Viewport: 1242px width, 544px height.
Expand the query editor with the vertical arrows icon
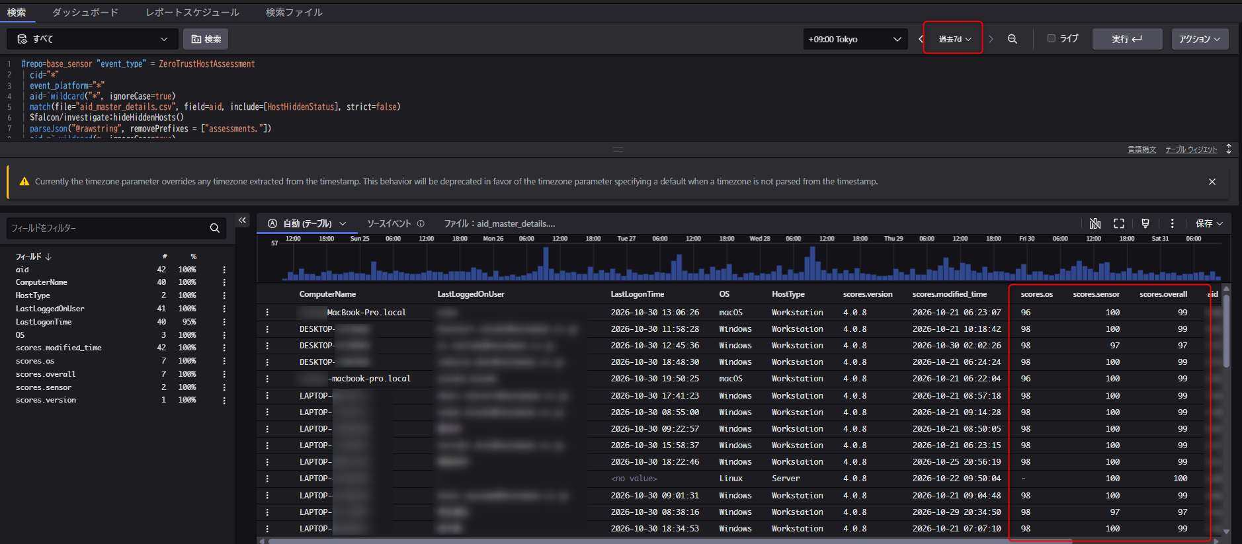(x=1229, y=149)
